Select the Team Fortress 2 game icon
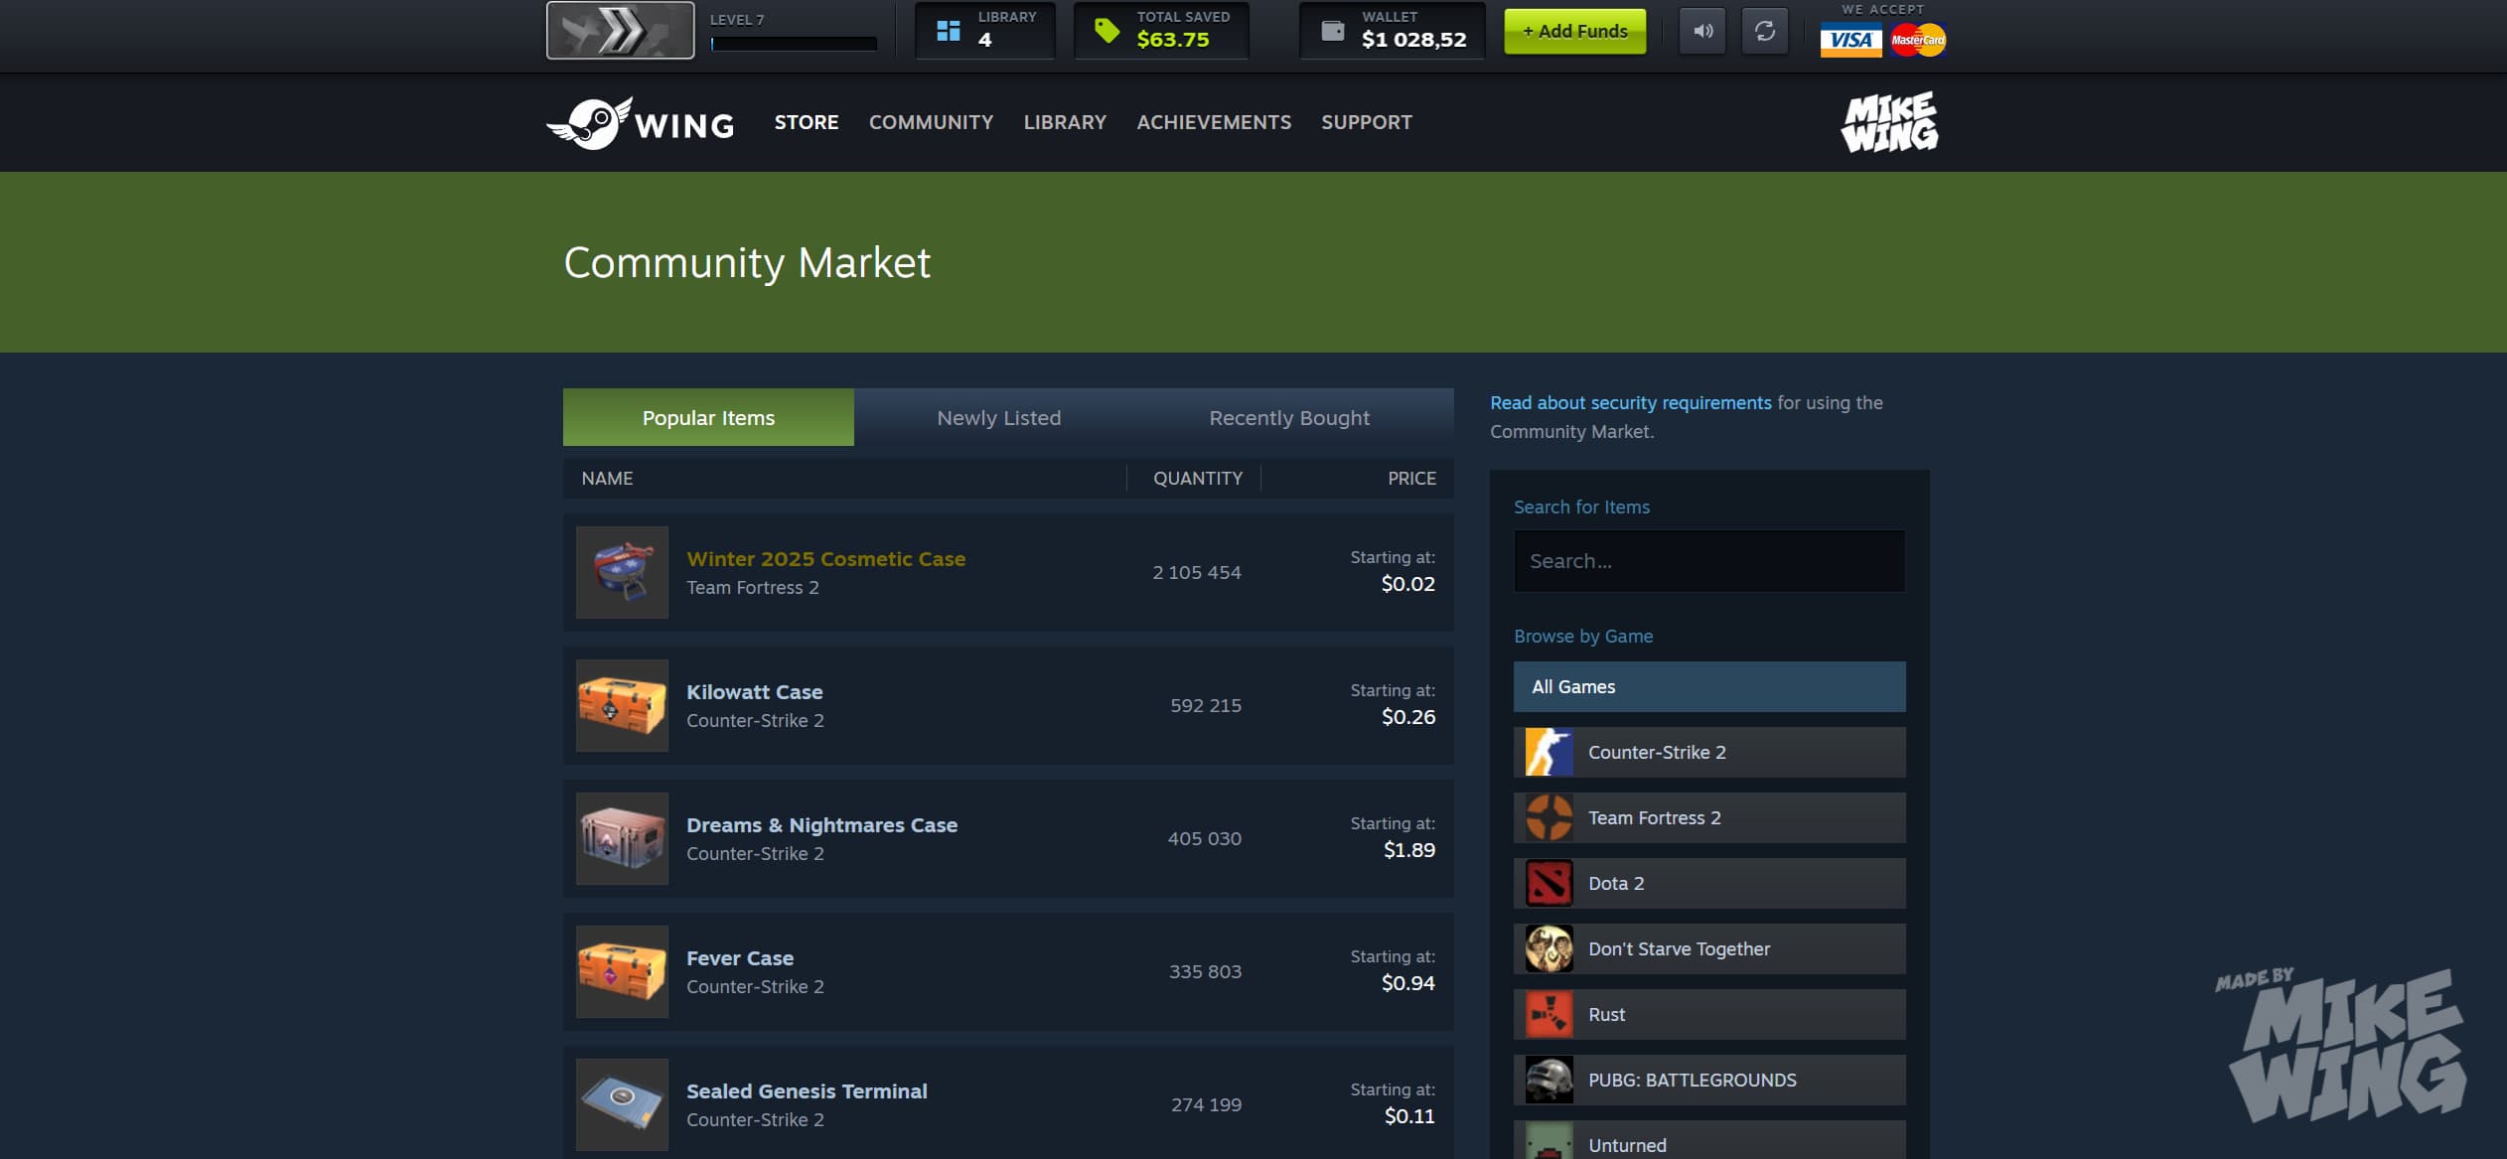Image resolution: width=2507 pixels, height=1159 pixels. [x=1549, y=817]
